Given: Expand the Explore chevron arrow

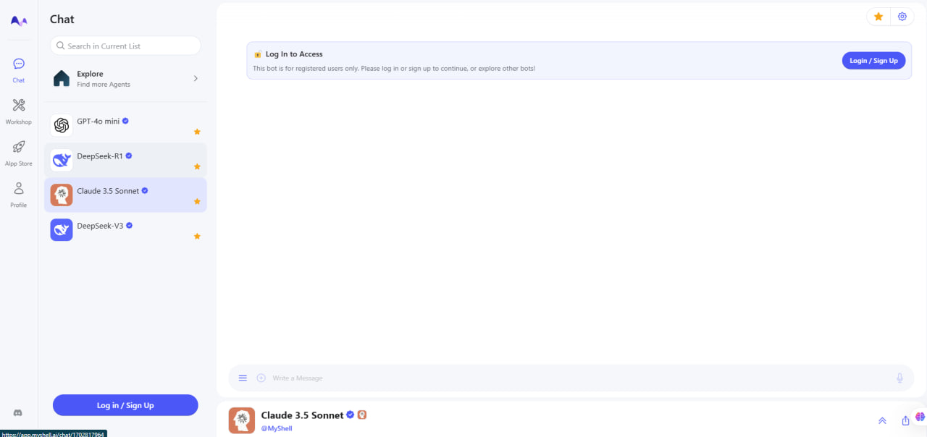Looking at the screenshot, I should coord(196,78).
